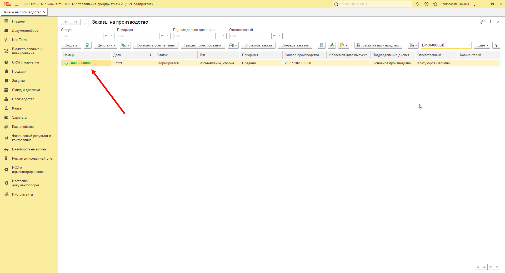The width and height of the screenshot is (505, 273).
Task: Open the Подразделение-диспетчер selection ellipsis
Action: [x=218, y=36]
